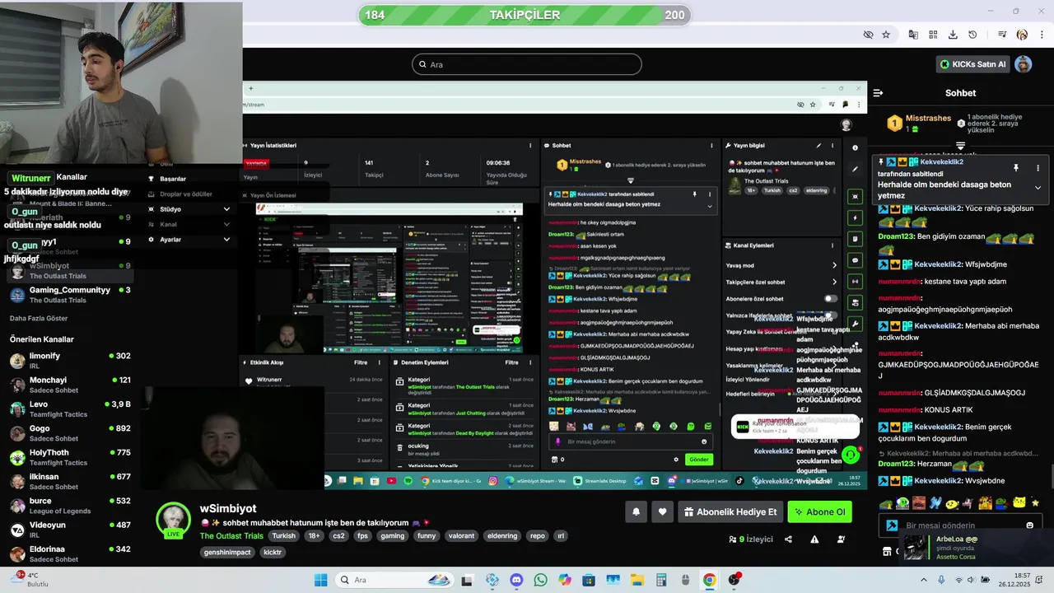Open the pinned message three-dot options
The height and width of the screenshot is (593, 1054).
[x=1038, y=168]
